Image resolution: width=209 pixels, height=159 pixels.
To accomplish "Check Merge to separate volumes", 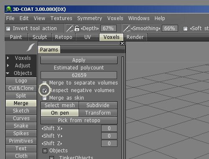I will point(44,83).
